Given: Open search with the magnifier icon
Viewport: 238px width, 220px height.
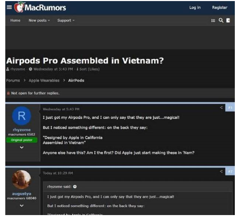Looking at the screenshot, I should [x=221, y=20].
